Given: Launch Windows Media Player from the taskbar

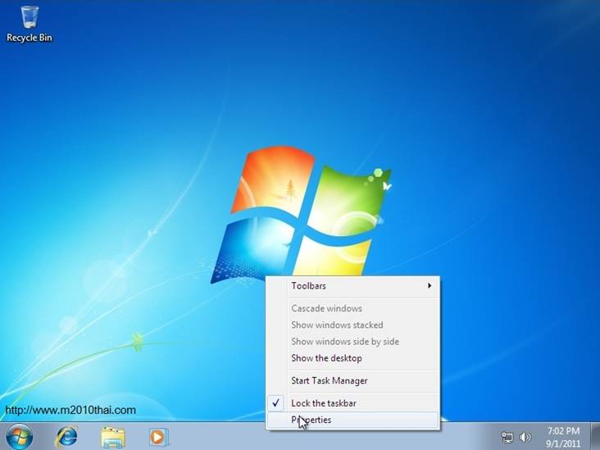Looking at the screenshot, I should tap(158, 437).
